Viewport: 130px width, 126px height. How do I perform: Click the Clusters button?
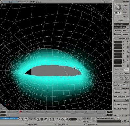tap(125, 35)
